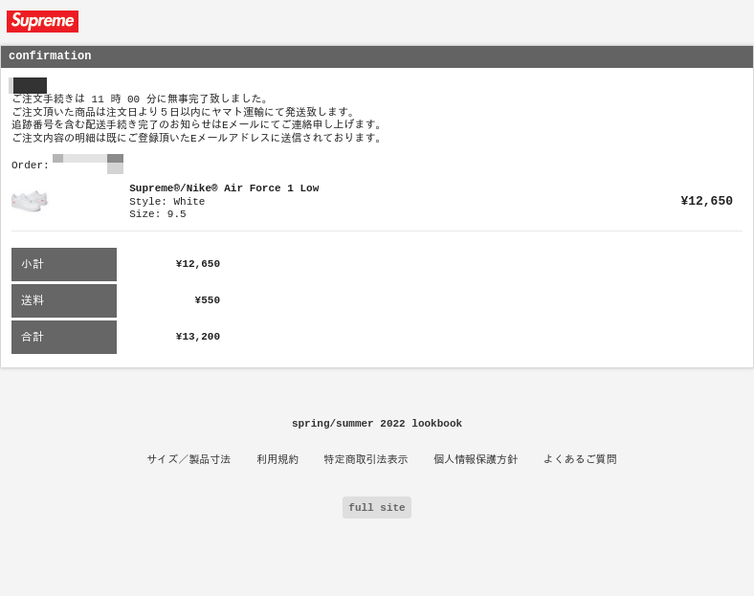Click the shipping amount ¥550
This screenshot has height=596, width=754.
click(x=208, y=300)
